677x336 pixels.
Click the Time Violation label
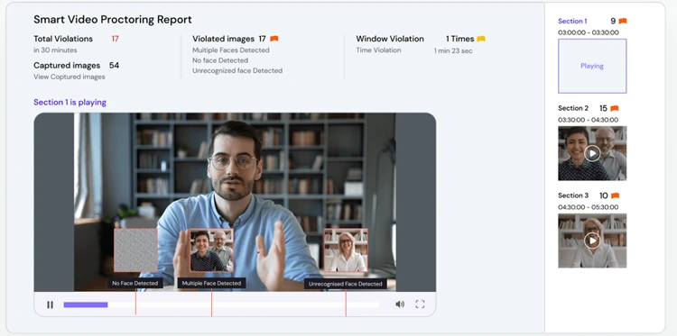pos(378,50)
